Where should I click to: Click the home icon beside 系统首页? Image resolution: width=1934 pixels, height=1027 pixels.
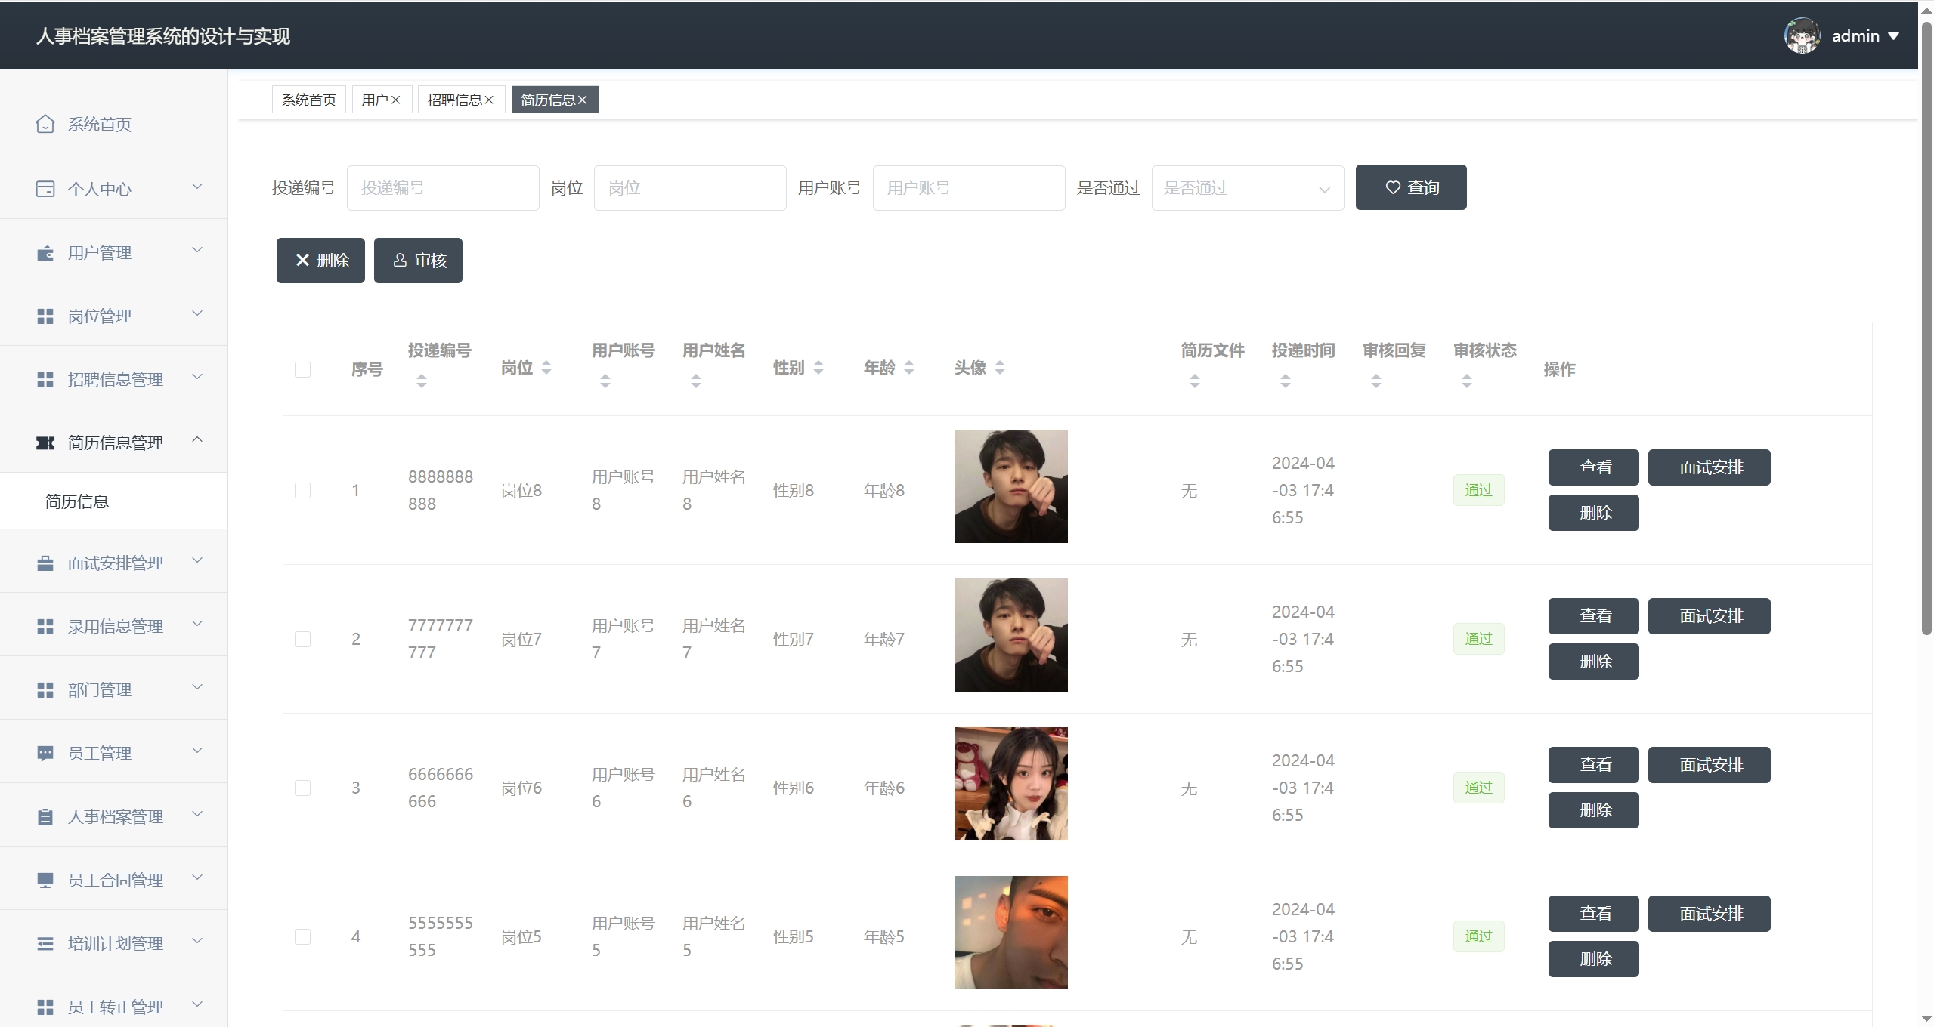click(x=45, y=124)
